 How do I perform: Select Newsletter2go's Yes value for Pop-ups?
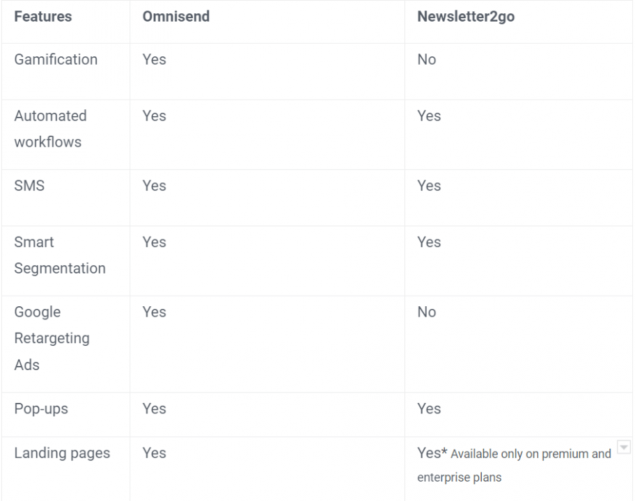[429, 408]
